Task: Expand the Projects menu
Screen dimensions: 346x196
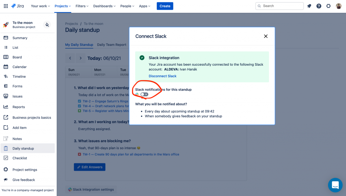Action: tap(63, 6)
